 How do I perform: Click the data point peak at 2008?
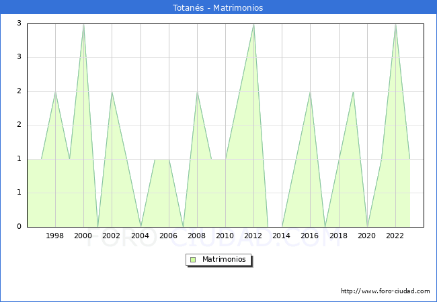click(197, 92)
